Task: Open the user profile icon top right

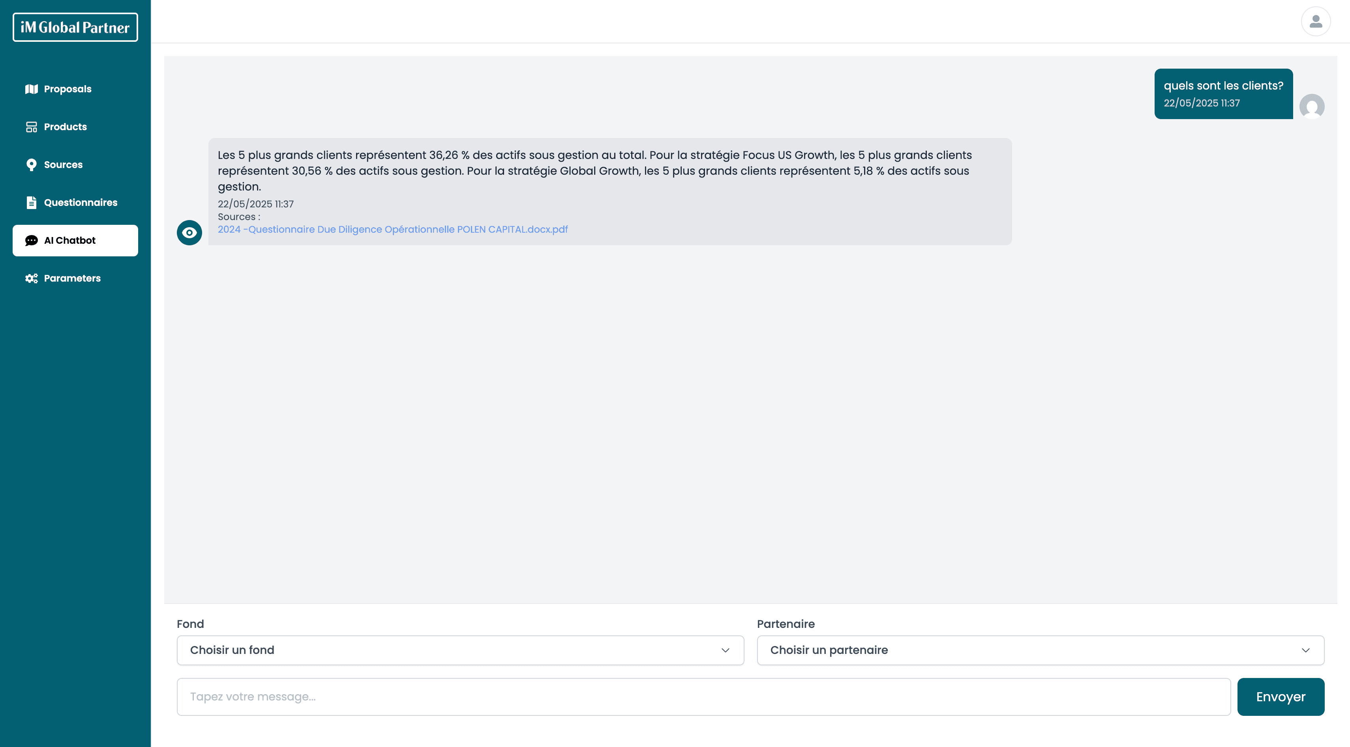Action: tap(1315, 21)
